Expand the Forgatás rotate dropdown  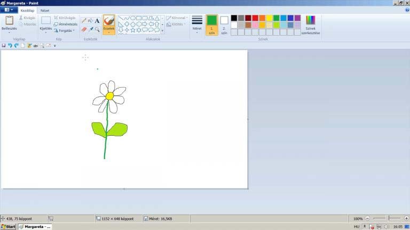(66, 30)
